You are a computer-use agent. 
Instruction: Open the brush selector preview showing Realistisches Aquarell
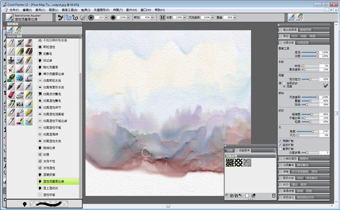click(x=29, y=17)
